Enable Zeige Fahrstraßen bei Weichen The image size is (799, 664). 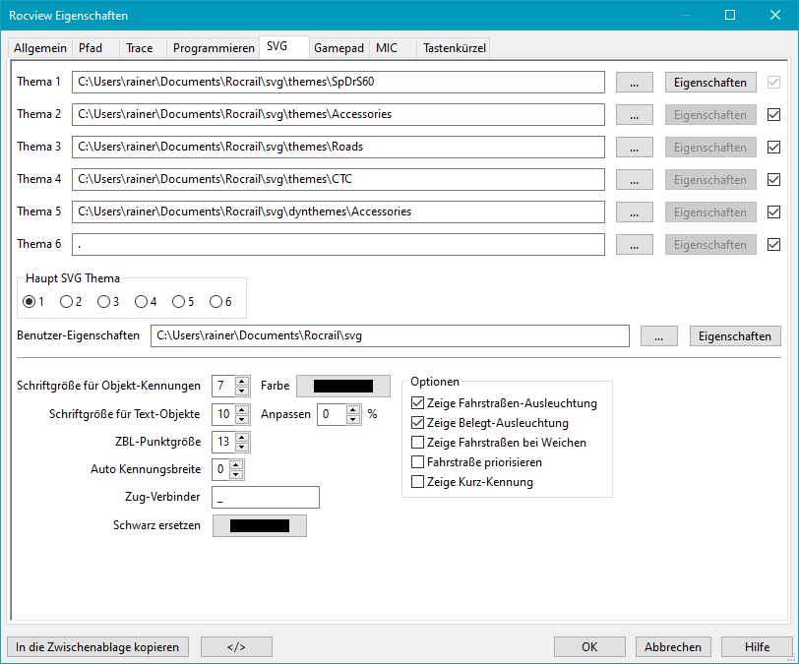click(418, 443)
